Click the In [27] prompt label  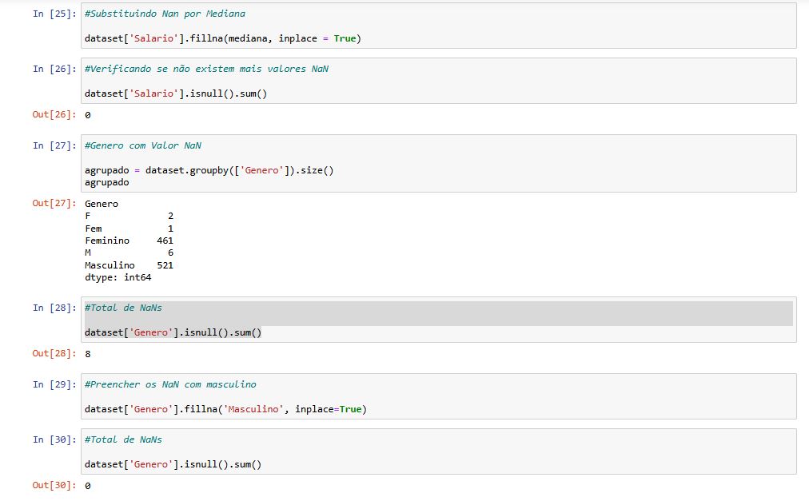point(54,145)
